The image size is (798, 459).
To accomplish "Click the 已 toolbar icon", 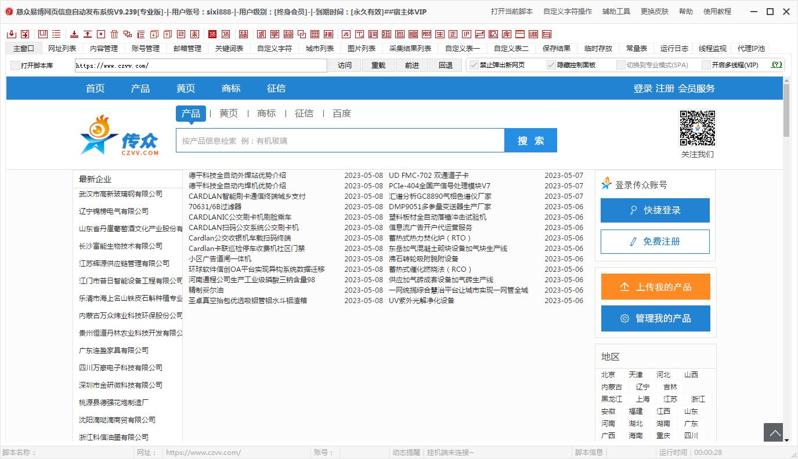I will pos(180,34).
